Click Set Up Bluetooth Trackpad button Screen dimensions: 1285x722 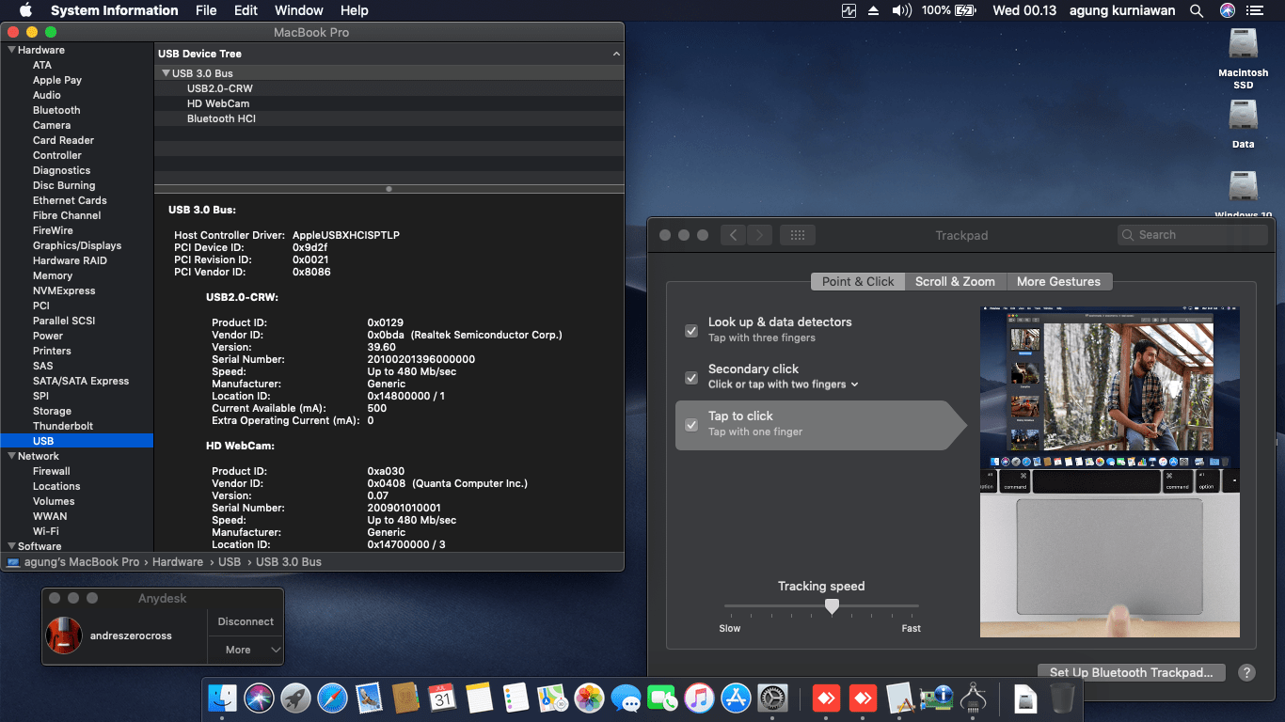pyautogui.click(x=1131, y=672)
